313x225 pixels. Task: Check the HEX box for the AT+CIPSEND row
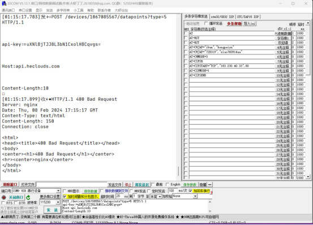186,75
